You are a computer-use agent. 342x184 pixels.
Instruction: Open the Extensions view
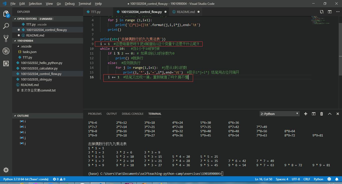click(6, 63)
